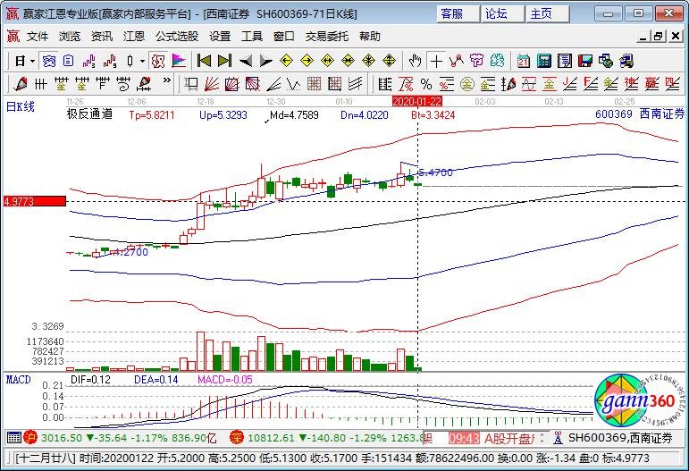
Task: Select the pencil draw tool icon
Action: tap(21, 83)
